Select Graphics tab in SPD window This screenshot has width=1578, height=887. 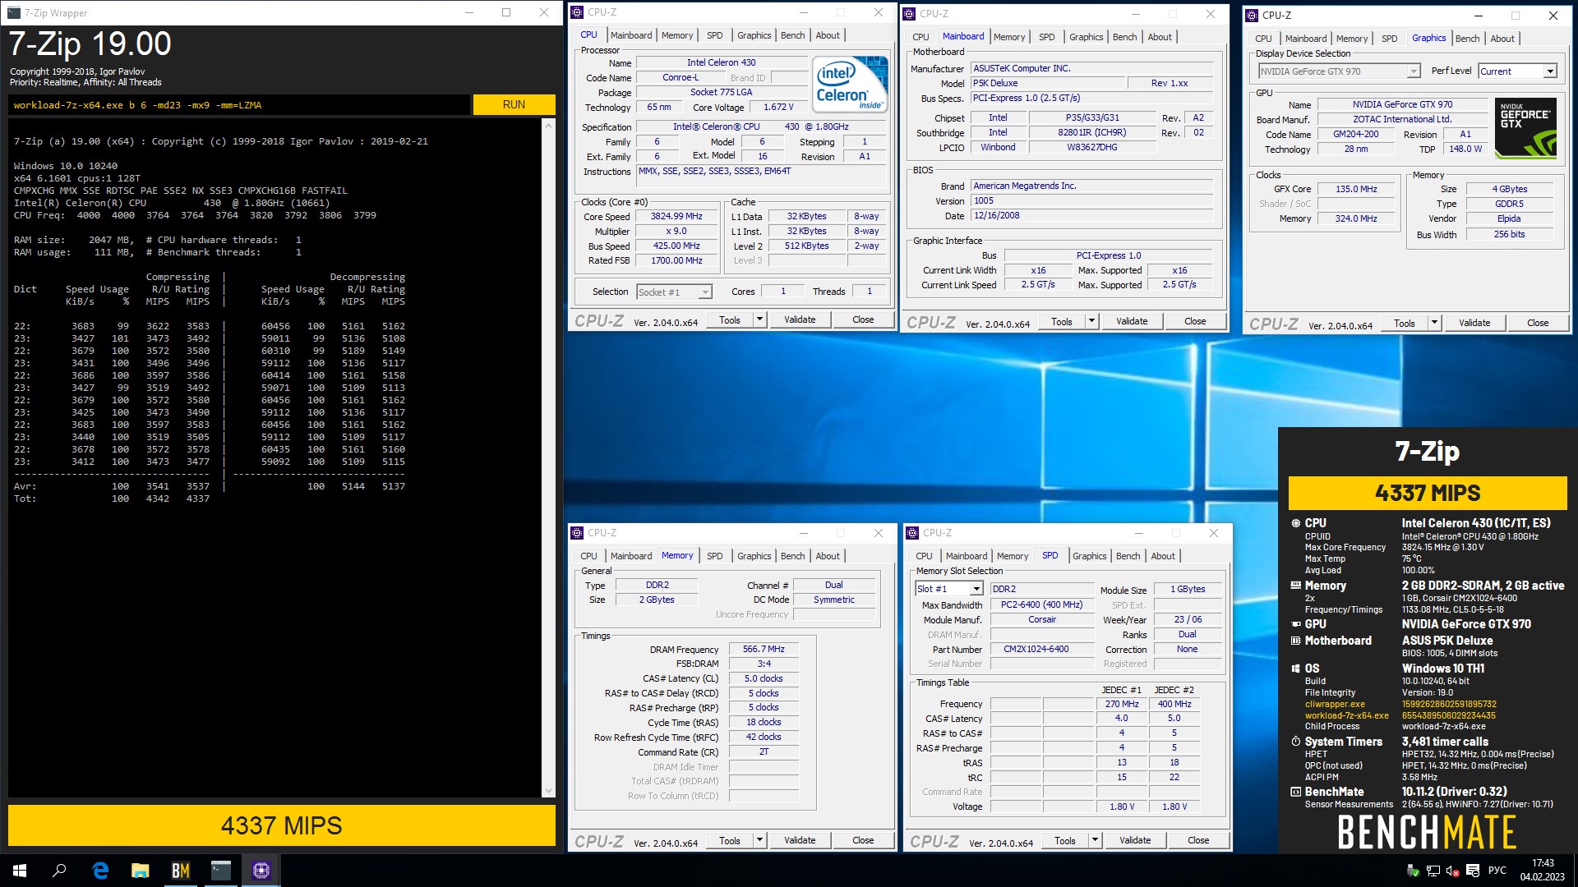pyautogui.click(x=1089, y=556)
